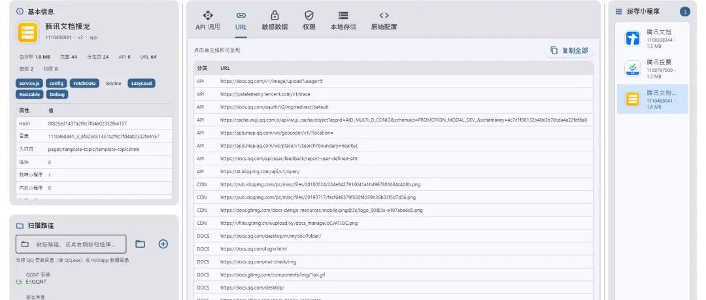Switch to the 本地存储 tab
Image resolution: width=706 pixels, height=300 pixels.
343,21
